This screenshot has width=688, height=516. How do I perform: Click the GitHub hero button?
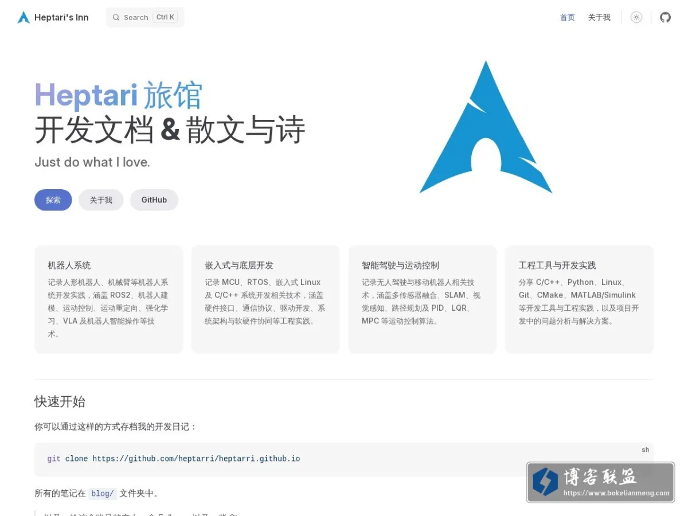[154, 200]
